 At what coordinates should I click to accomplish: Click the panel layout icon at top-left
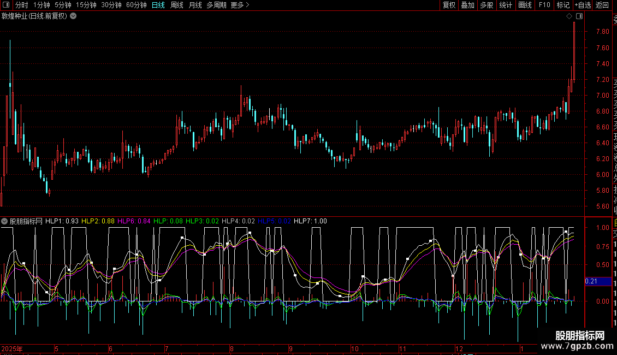(x=7, y=5)
